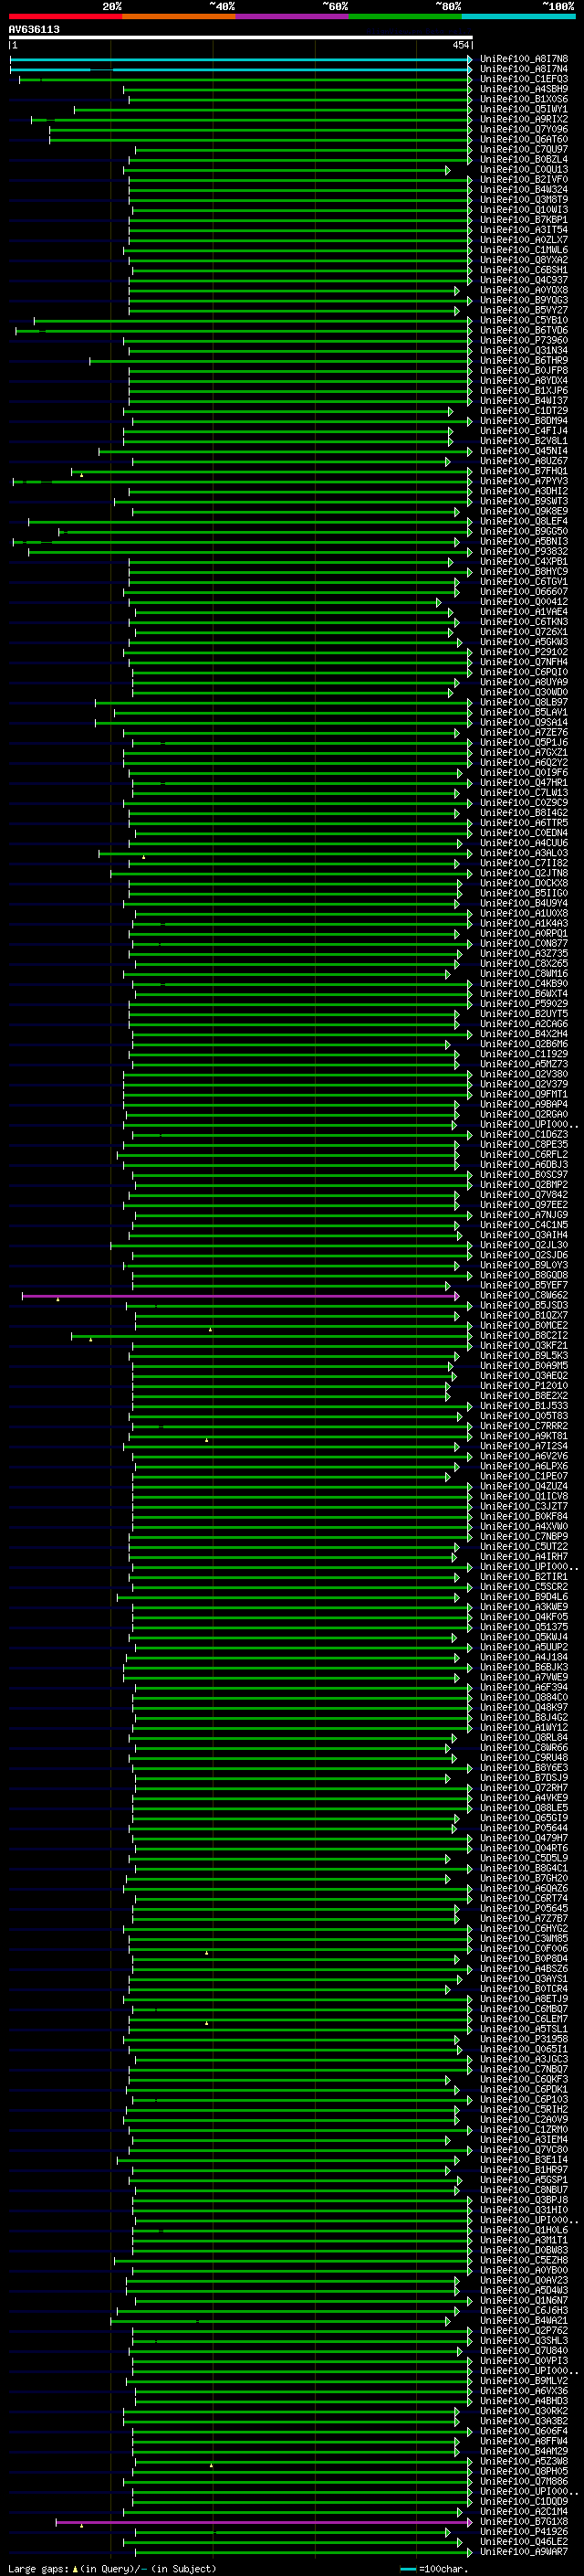Screen dimensions: 584x2576
Task: Select the UniRef100_Q51375 label
Action: [524, 1627]
